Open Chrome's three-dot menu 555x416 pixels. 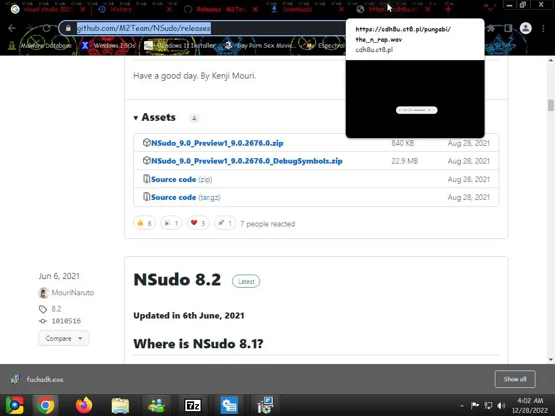click(543, 28)
